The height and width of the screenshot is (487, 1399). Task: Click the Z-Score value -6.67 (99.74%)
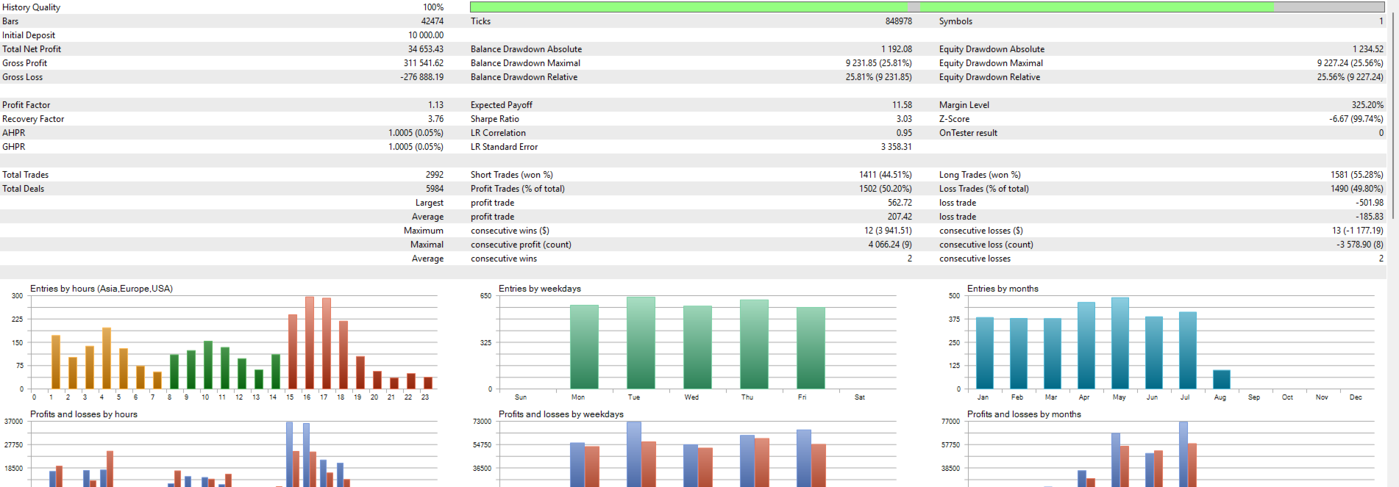point(1356,119)
